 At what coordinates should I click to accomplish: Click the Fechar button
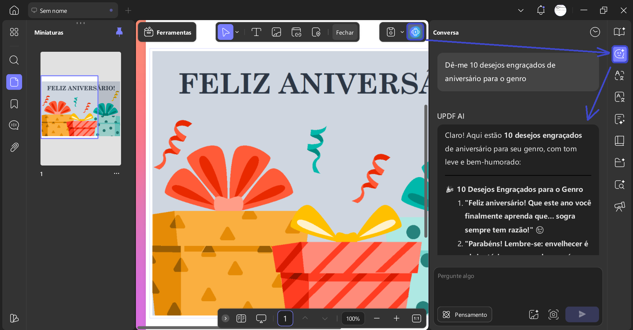[x=345, y=32]
